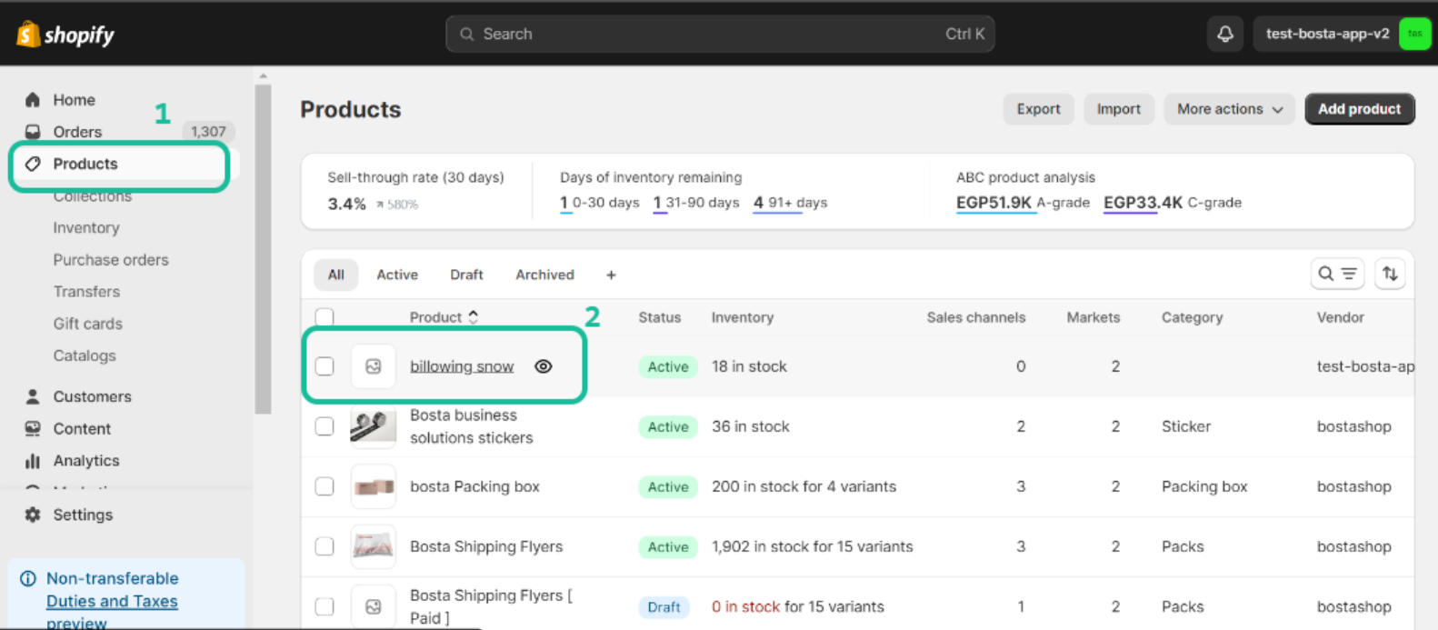1438x630 pixels.
Task: Click the Analytics bar chart icon
Action: 33,461
